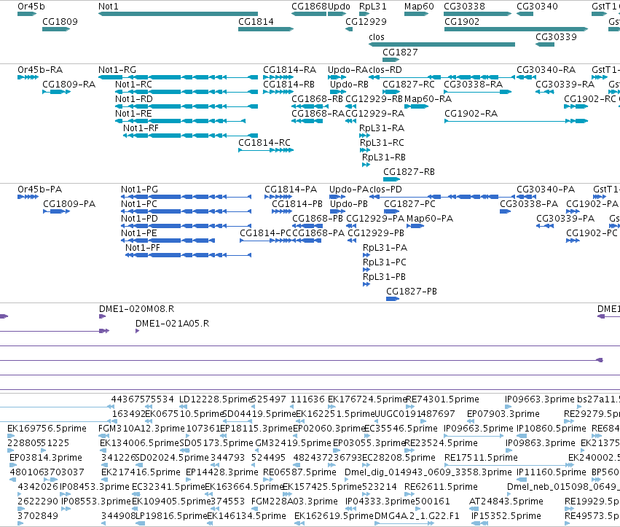Select the Not1 gene bar
This screenshot has height=527, width=620.
tap(178, 14)
